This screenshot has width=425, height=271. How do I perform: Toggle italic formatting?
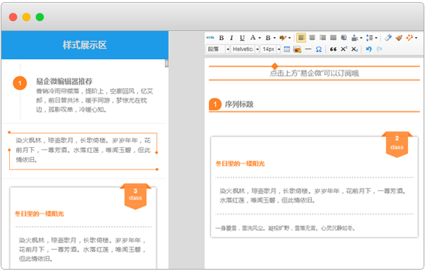pyautogui.click(x=231, y=38)
